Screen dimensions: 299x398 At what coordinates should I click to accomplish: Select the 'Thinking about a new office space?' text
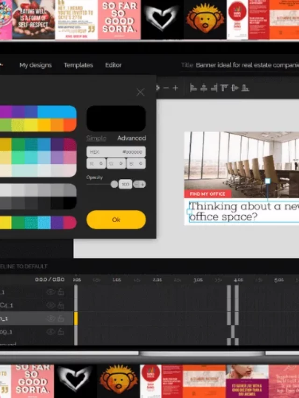[x=244, y=211]
